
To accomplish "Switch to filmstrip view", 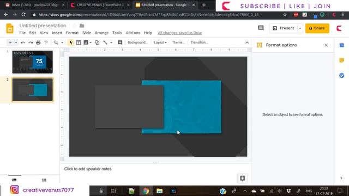I will (15, 180).
